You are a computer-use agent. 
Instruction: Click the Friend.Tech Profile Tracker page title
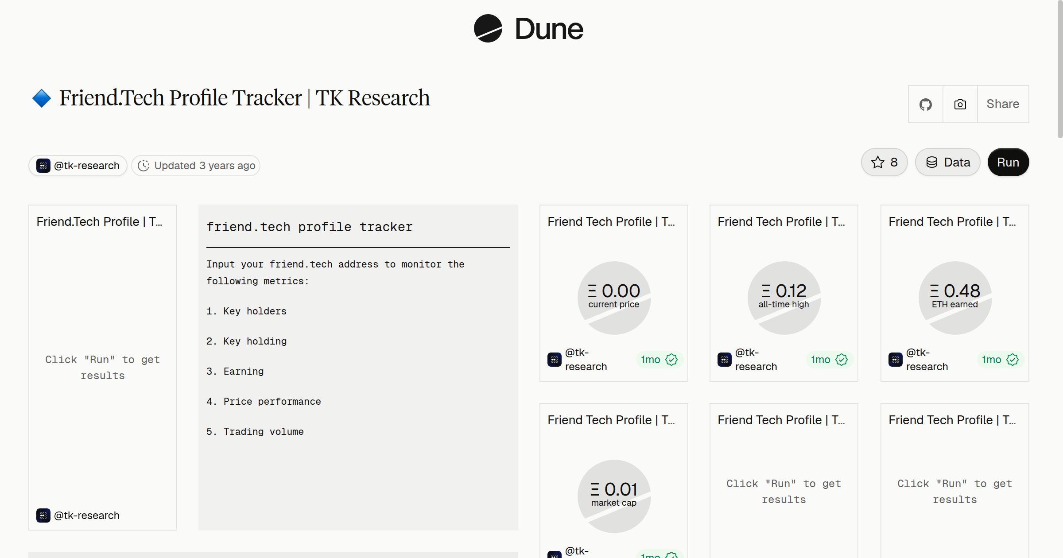(x=244, y=98)
